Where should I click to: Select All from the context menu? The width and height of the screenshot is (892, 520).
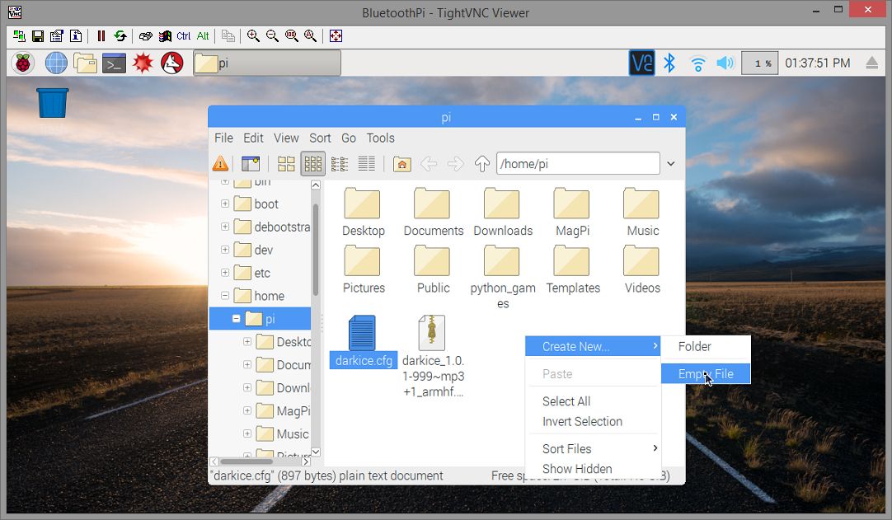point(592,401)
